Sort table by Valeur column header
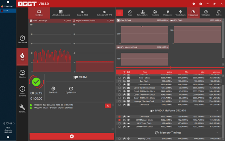 pos(169,72)
